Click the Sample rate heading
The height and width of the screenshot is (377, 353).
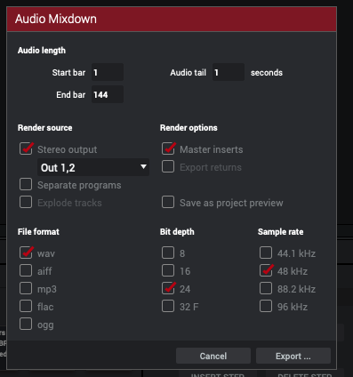pyautogui.click(x=281, y=232)
